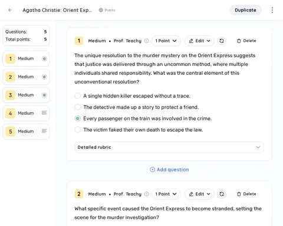Click the Add question link
Image resolution: width=283 pixels, height=226 pixels.
click(x=169, y=169)
